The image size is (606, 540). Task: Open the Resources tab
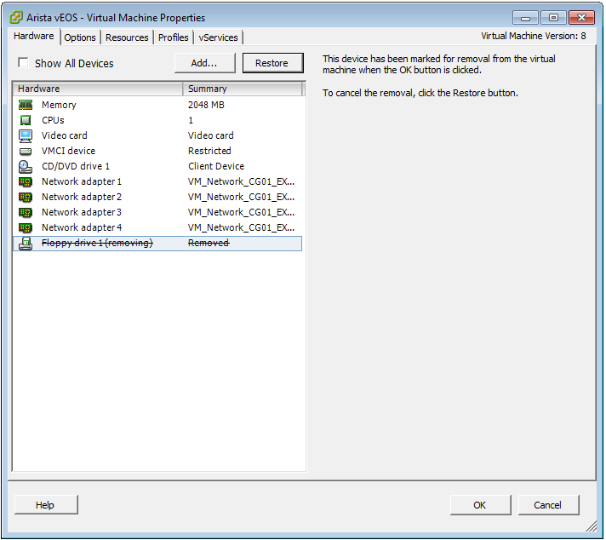click(127, 37)
